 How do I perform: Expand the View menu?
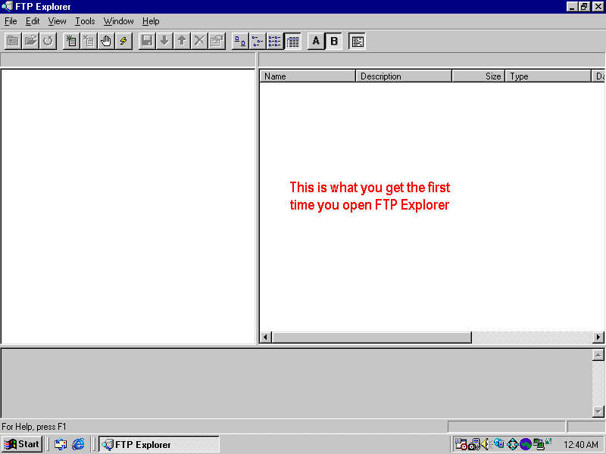(57, 21)
